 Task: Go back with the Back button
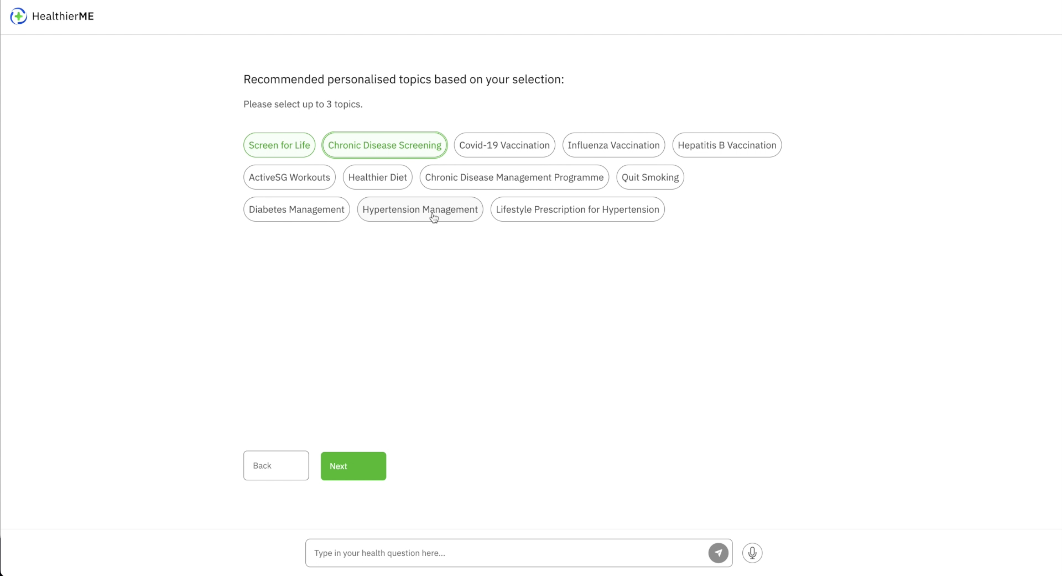[x=276, y=465]
